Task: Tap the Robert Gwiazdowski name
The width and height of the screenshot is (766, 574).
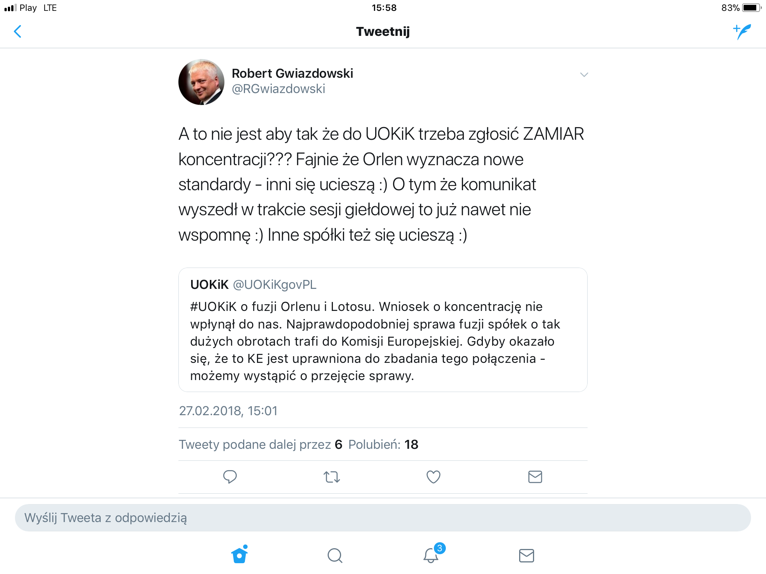Action: pyautogui.click(x=292, y=73)
